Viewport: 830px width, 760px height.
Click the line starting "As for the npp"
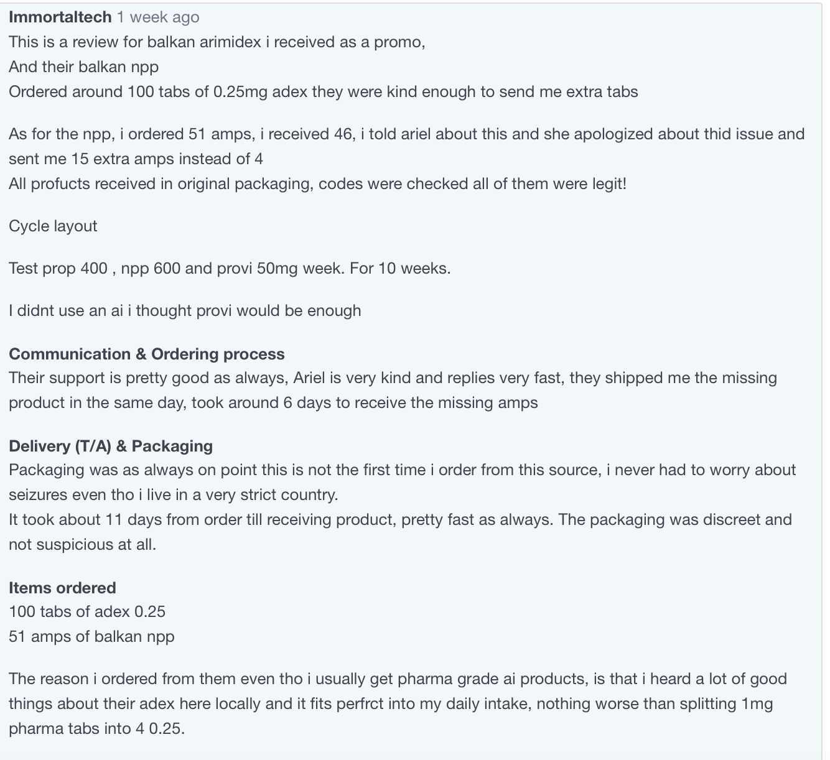[x=406, y=134]
